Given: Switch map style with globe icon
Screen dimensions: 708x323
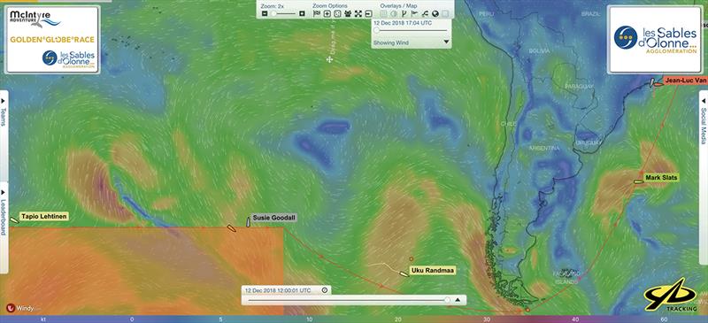Looking at the screenshot, I should pyautogui.click(x=435, y=13).
